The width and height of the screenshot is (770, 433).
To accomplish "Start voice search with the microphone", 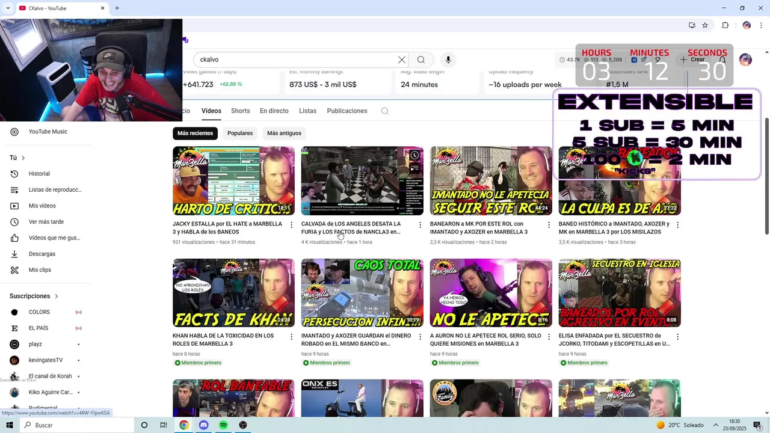I will coord(448,60).
